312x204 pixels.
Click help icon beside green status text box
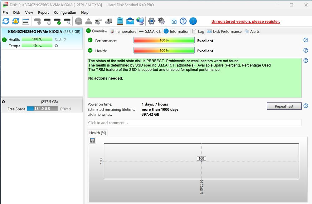pyautogui.click(x=306, y=60)
